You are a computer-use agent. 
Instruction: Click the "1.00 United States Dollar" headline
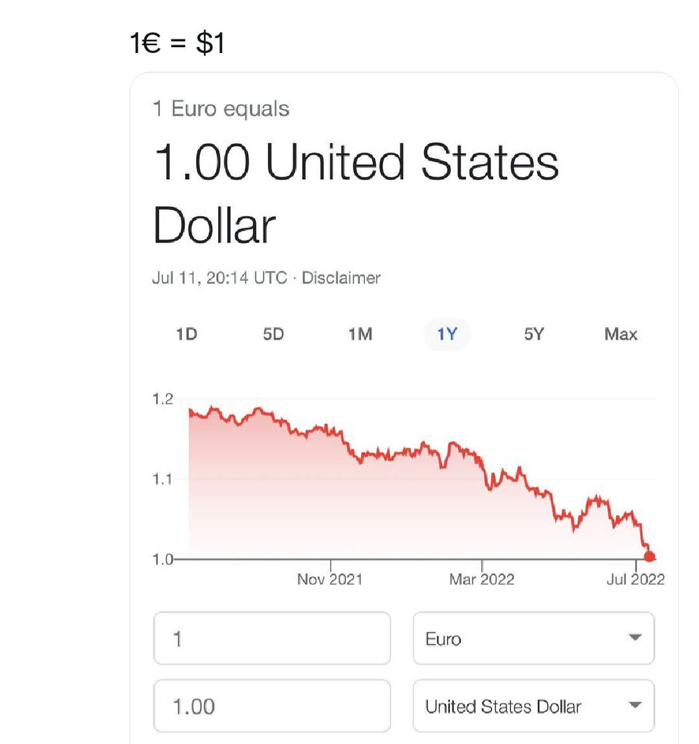pos(355,193)
